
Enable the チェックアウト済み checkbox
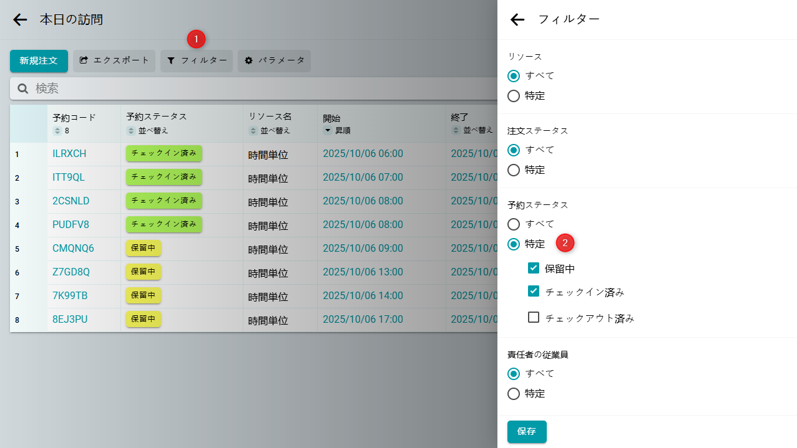534,317
